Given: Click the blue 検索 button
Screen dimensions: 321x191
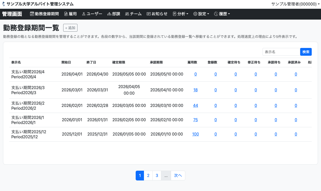Looking at the screenshot, I should [306, 52].
